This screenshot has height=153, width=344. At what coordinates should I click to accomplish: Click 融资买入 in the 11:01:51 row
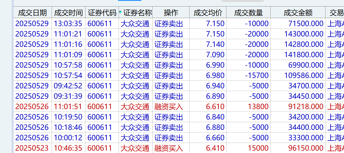pyautogui.click(x=169, y=106)
